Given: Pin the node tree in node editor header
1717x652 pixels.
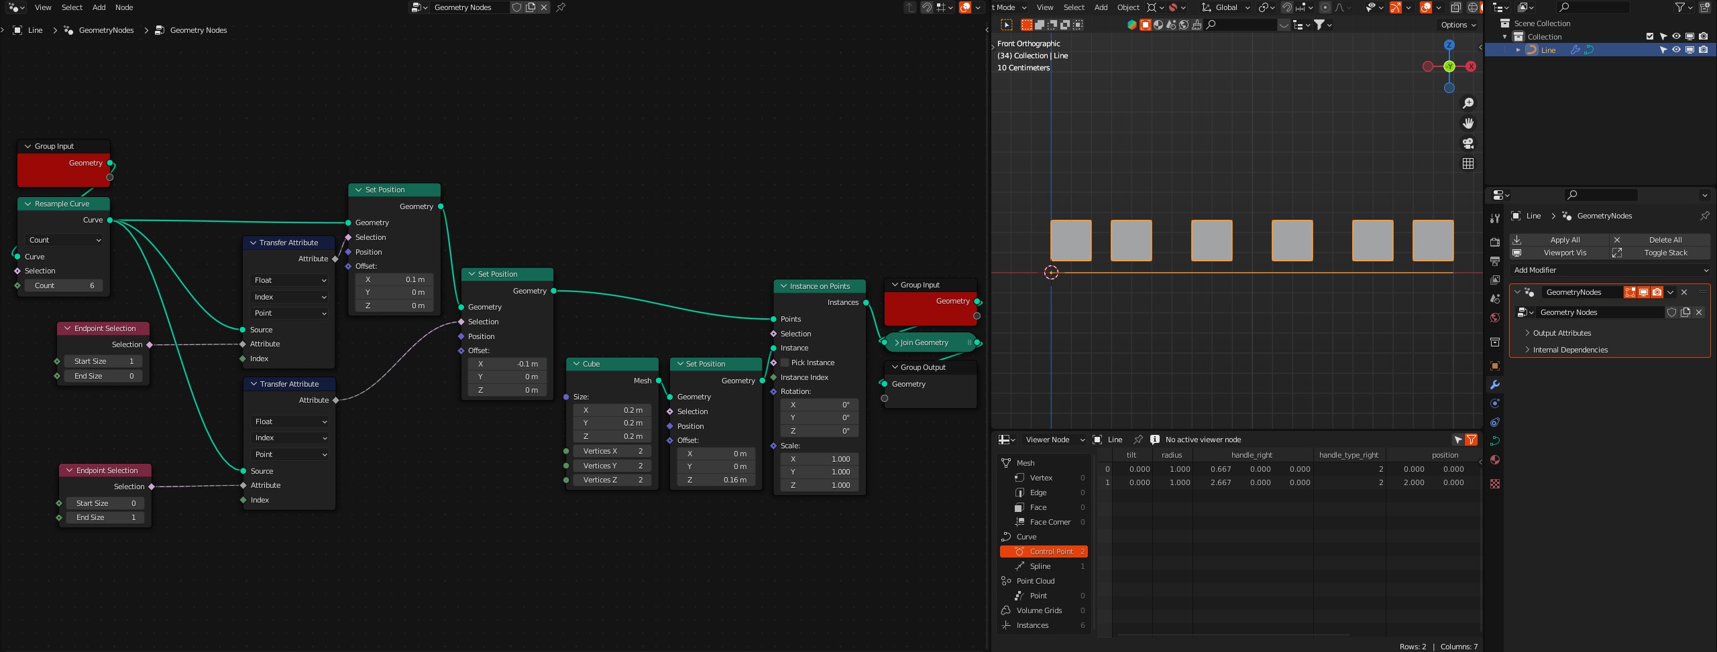Looking at the screenshot, I should pos(561,7).
